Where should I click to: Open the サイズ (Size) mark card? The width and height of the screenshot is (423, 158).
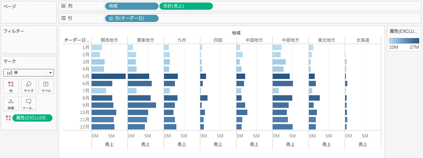(29, 86)
